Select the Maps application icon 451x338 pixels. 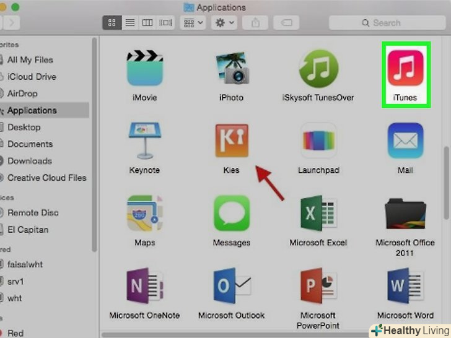click(145, 213)
